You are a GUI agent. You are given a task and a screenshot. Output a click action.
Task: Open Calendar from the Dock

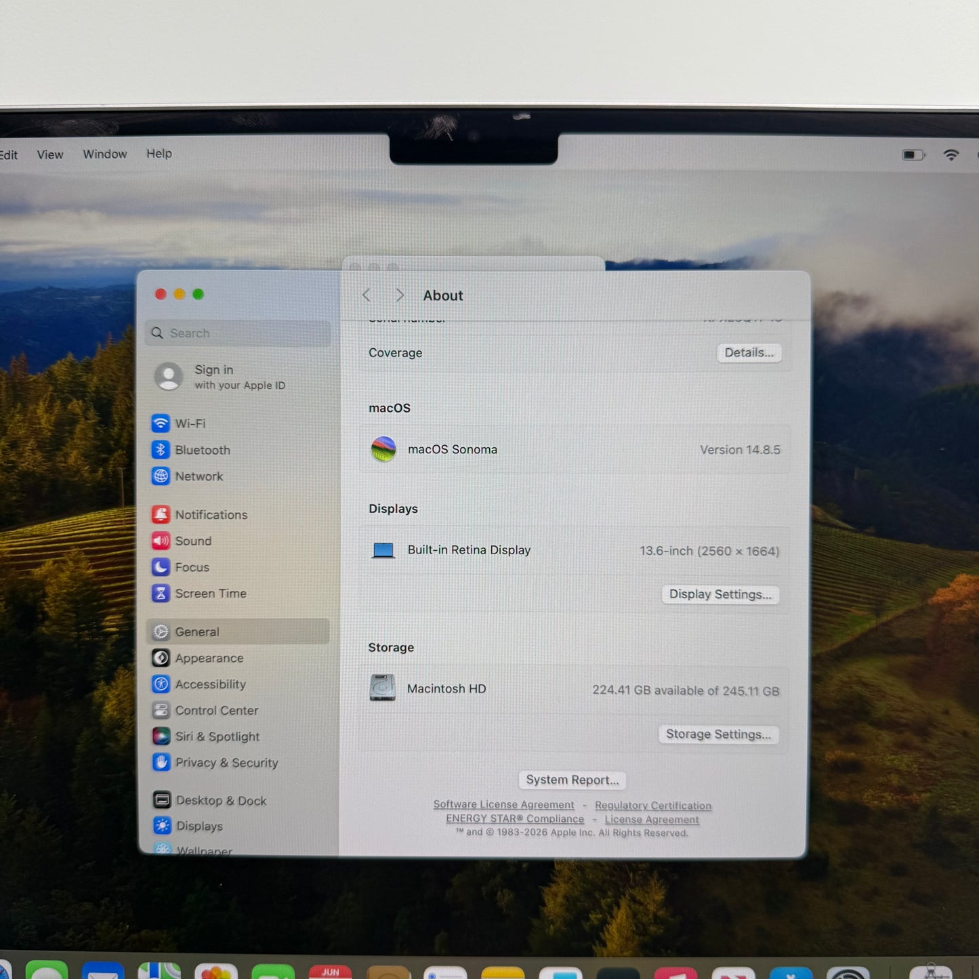tap(331, 972)
